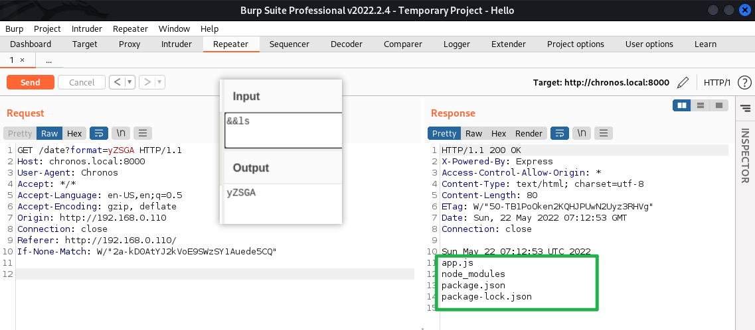The image size is (755, 330).
Task: Switch to the Extender tab
Action: 509,44
